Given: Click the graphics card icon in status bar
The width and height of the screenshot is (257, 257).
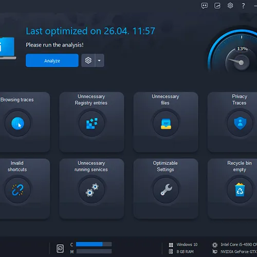Looking at the screenshot, I should pyautogui.click(x=215, y=251).
